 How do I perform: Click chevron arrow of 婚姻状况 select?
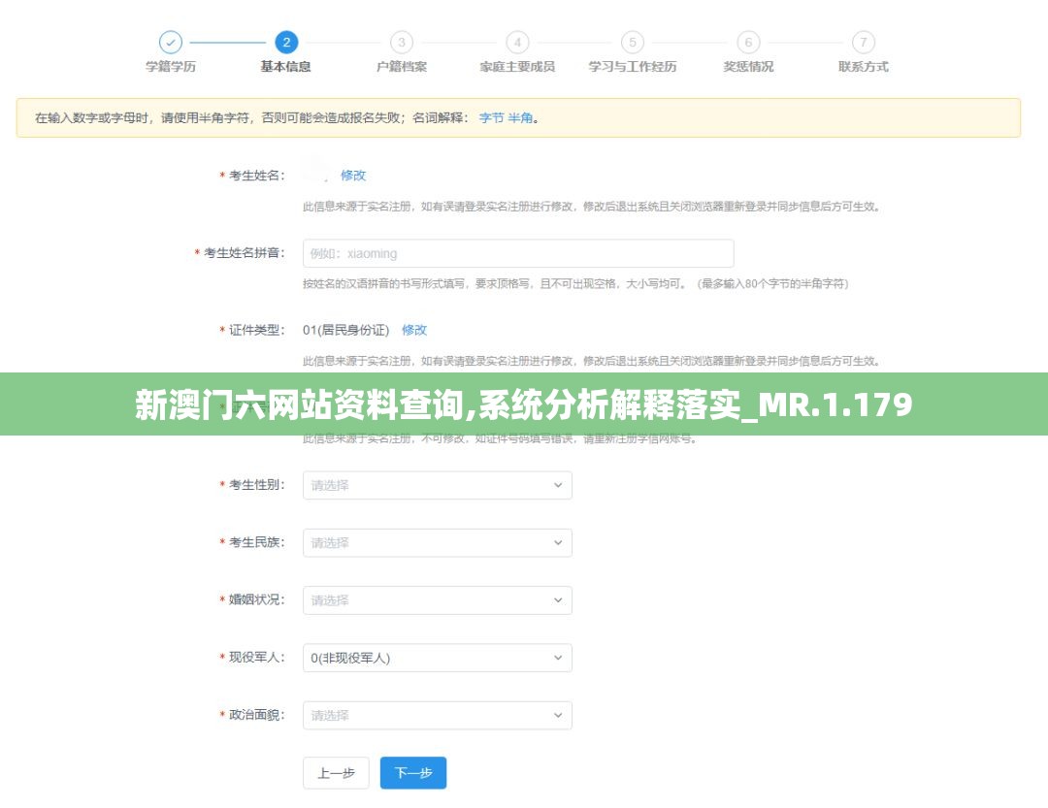557,600
